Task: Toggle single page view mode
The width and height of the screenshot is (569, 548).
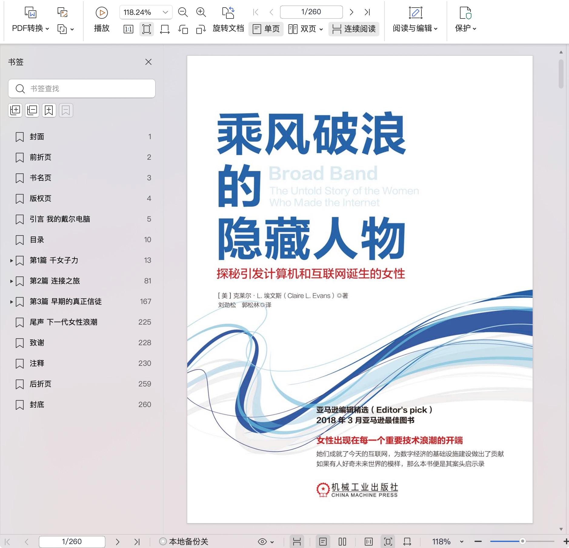Action: click(266, 29)
